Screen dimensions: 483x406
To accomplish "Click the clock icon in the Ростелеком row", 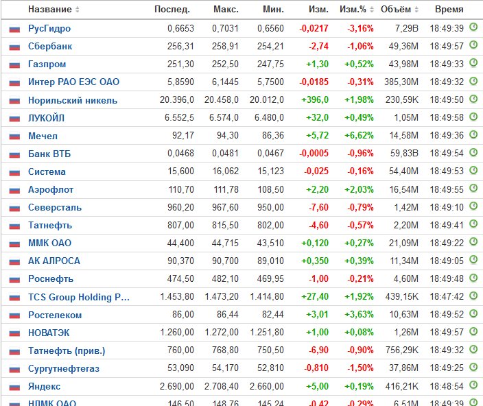I will coord(473,313).
